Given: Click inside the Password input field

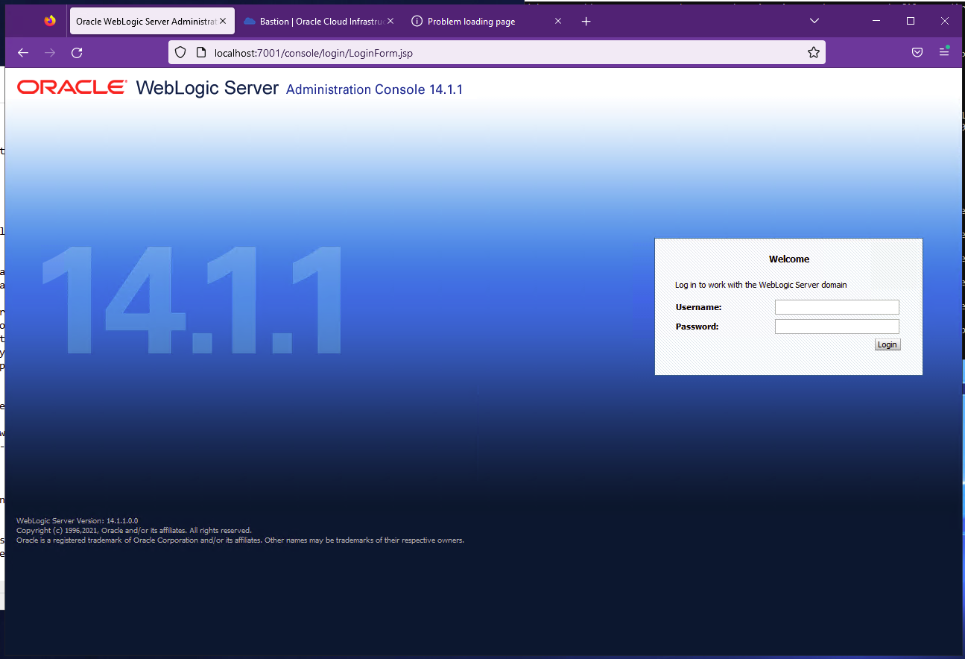Looking at the screenshot, I should click(836, 326).
